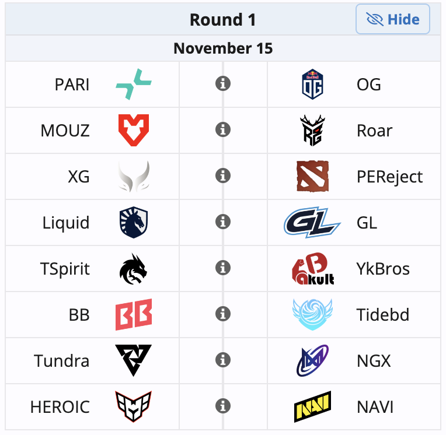
Task: Click the PARI team logo
Action: pyautogui.click(x=133, y=85)
